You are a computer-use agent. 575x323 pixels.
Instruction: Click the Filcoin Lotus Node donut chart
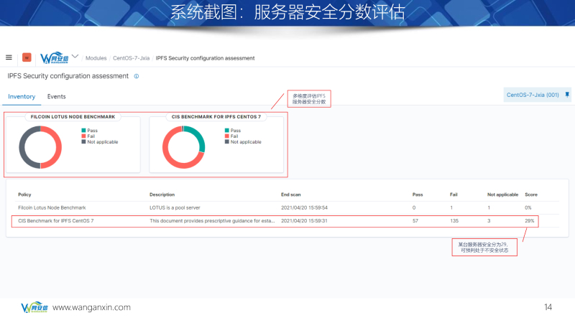coord(40,147)
